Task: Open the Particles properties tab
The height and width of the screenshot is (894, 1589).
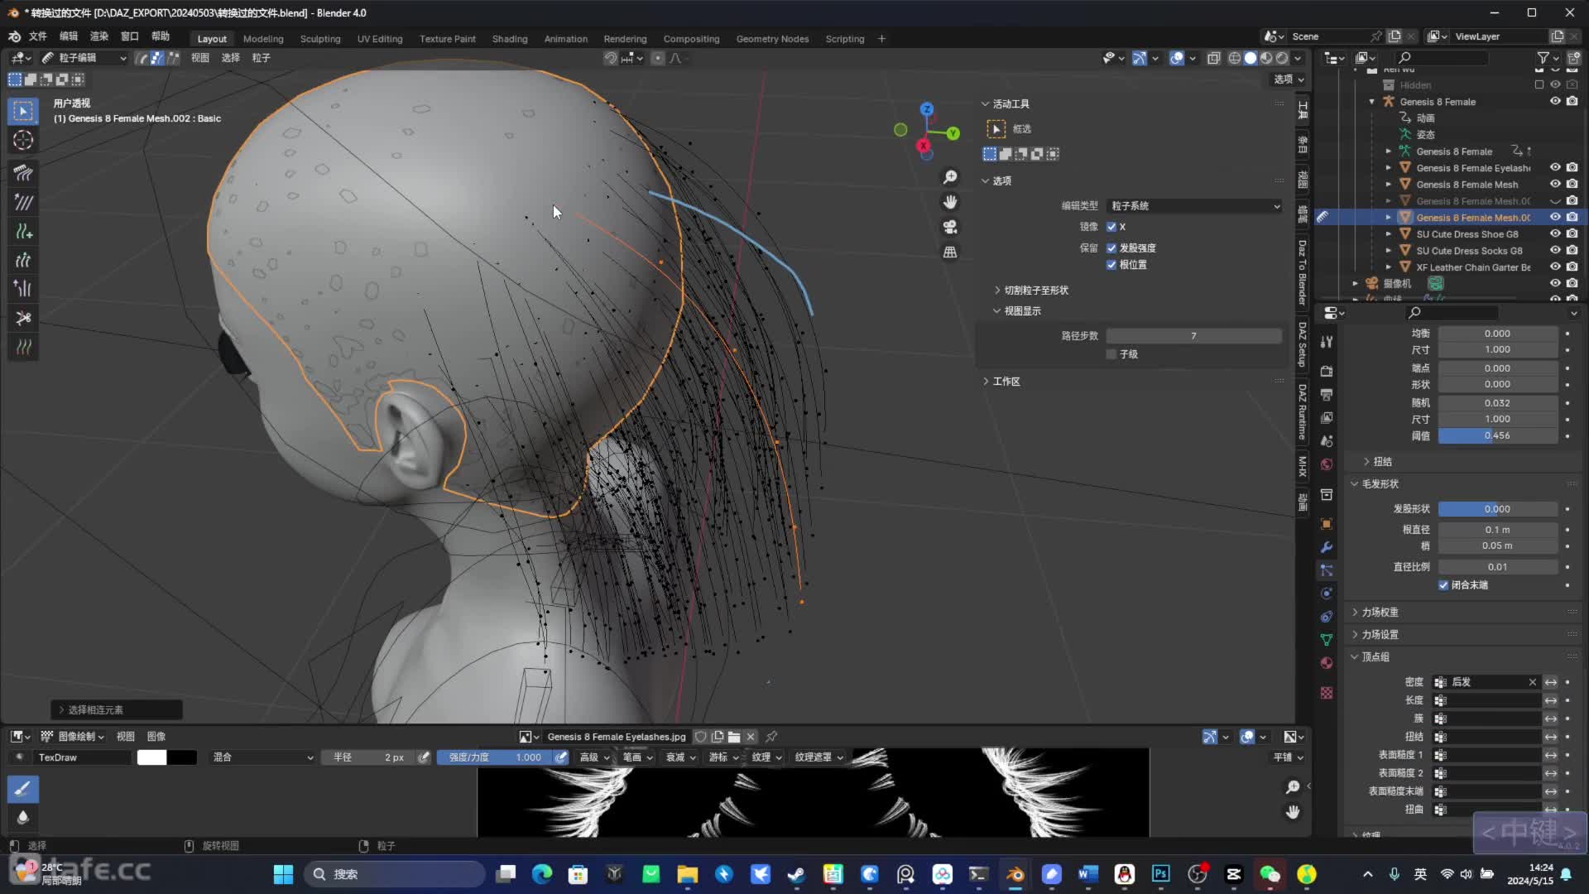Action: coord(1327,570)
